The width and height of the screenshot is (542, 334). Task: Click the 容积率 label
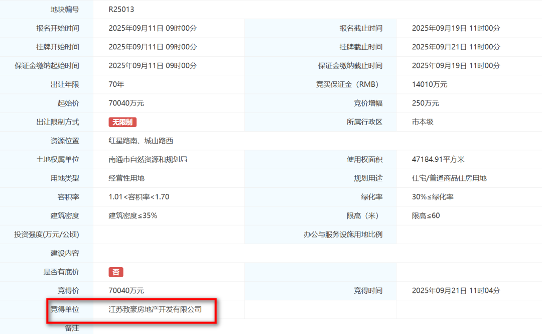pos(68,197)
